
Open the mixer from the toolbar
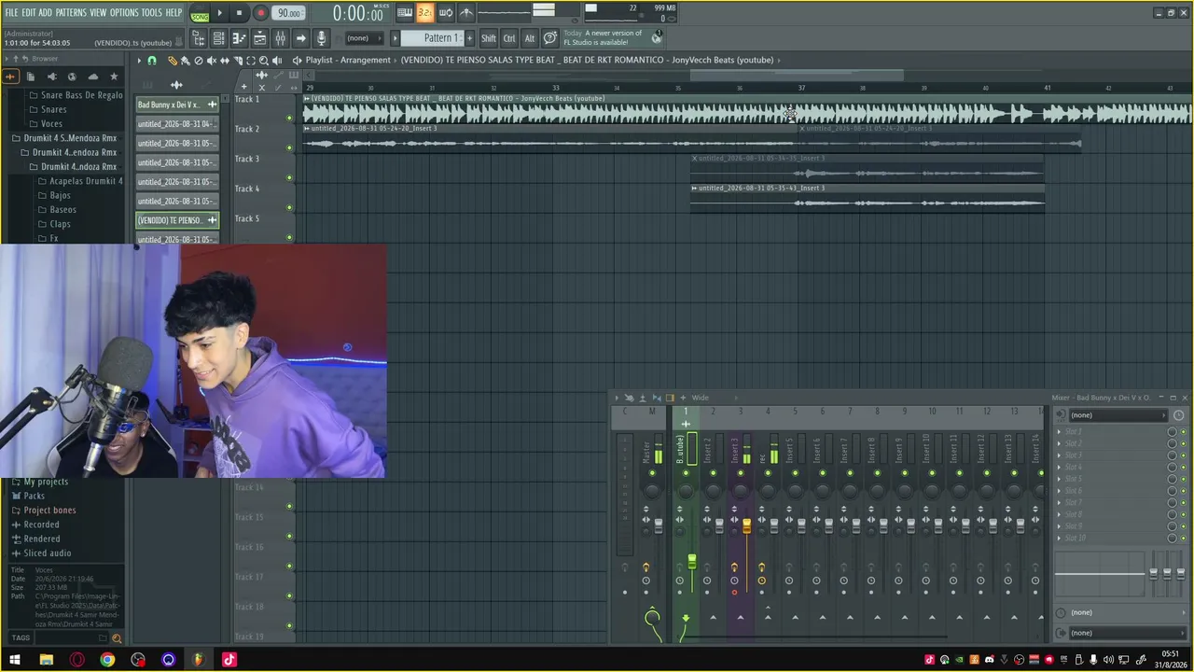coord(280,38)
